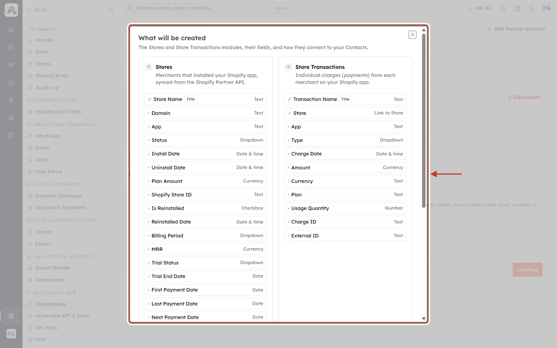
Task: Focus the global search records field
Action: 208,8
